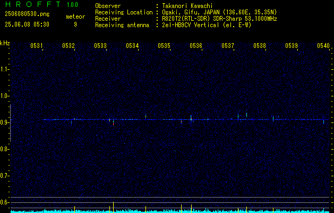Click the meteor echo between 0534 and 0535
The width and height of the screenshot is (334, 213).
click(x=145, y=116)
